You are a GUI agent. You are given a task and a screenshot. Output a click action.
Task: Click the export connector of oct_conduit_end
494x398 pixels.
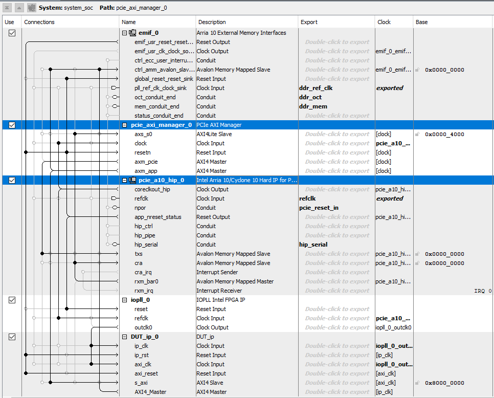tap(115, 97)
